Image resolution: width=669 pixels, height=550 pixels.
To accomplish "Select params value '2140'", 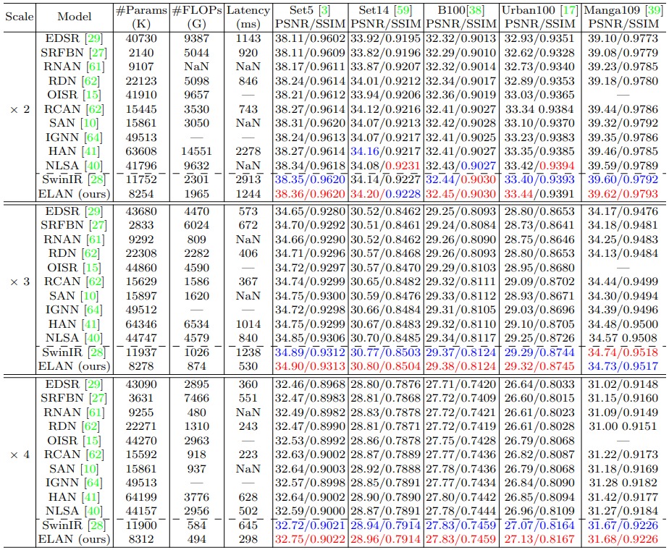I will pyautogui.click(x=141, y=53).
